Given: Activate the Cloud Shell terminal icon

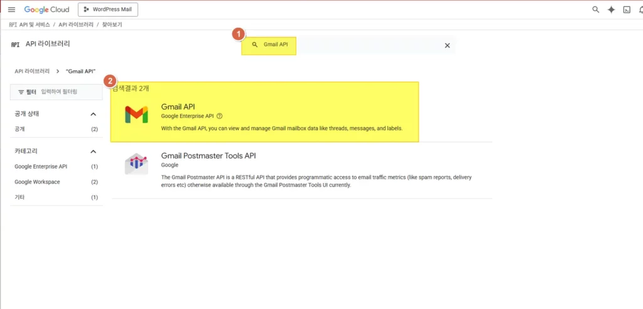Looking at the screenshot, I should point(627,10).
